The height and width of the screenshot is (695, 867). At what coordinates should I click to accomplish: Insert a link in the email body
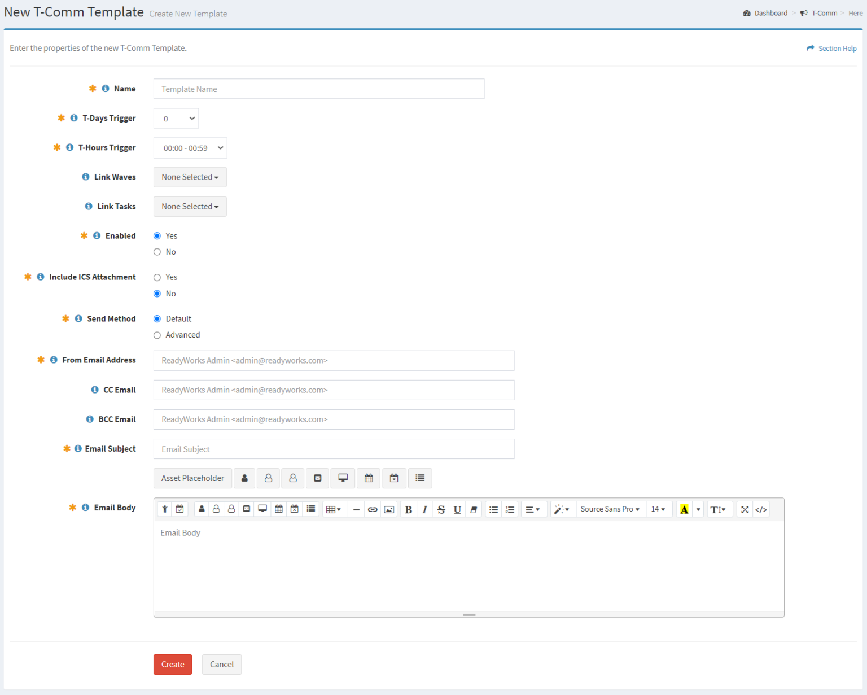point(373,509)
